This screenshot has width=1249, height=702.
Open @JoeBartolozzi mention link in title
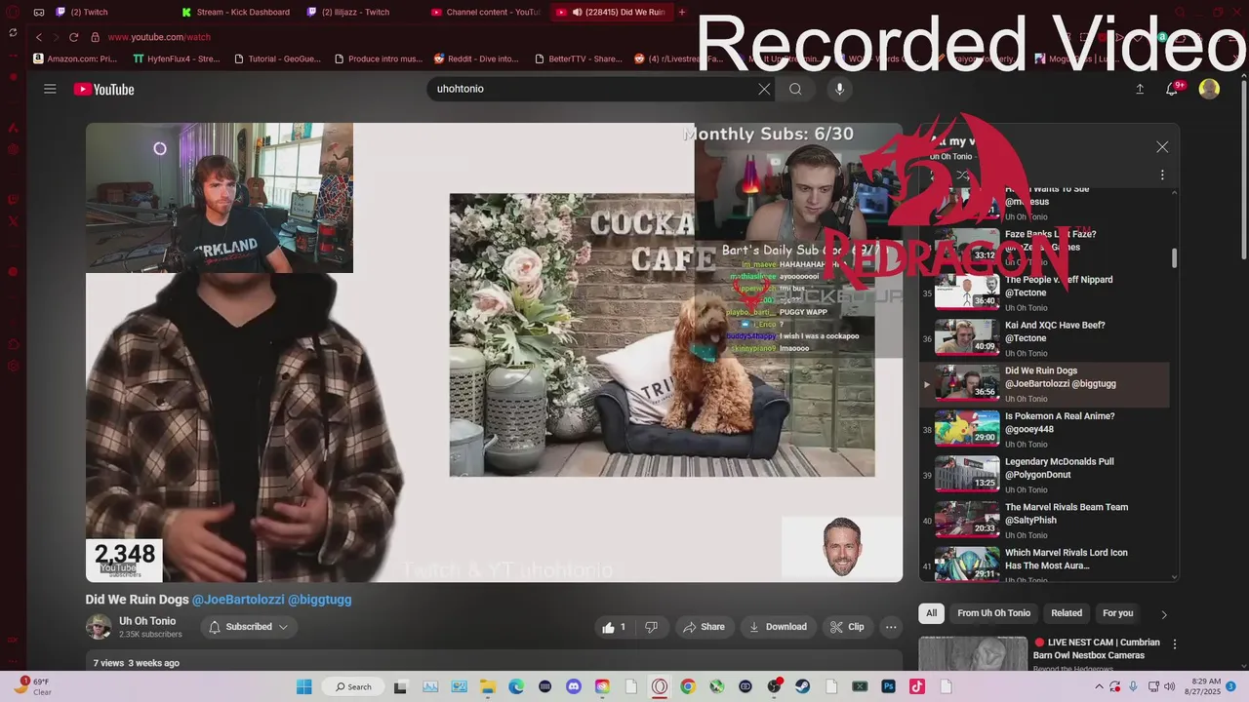(x=238, y=600)
